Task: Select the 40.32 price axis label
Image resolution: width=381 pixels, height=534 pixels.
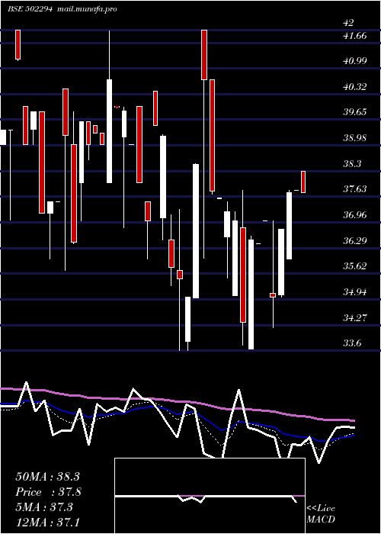Action: (x=355, y=86)
